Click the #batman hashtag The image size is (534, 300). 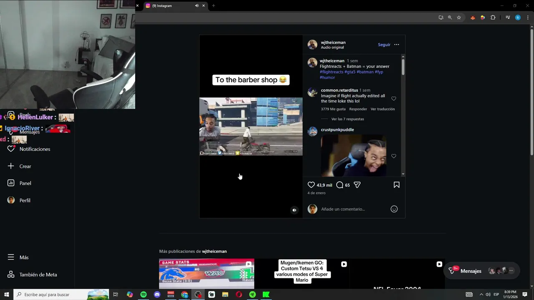[365, 72]
